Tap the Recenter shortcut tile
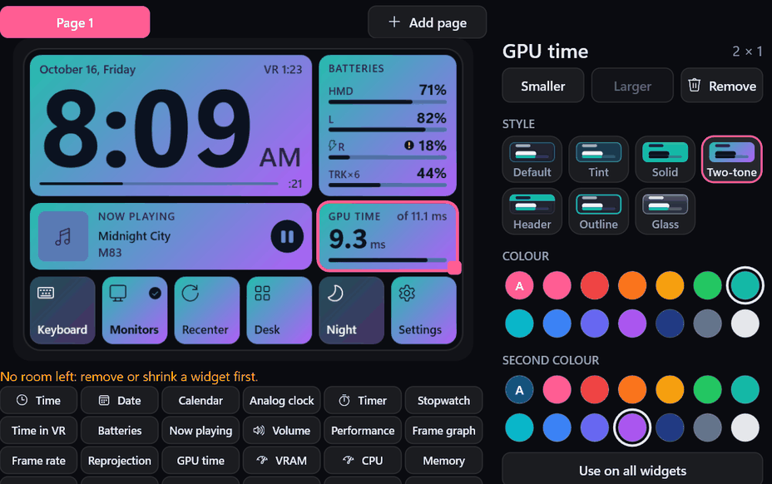This screenshot has width=772, height=484. tap(207, 310)
